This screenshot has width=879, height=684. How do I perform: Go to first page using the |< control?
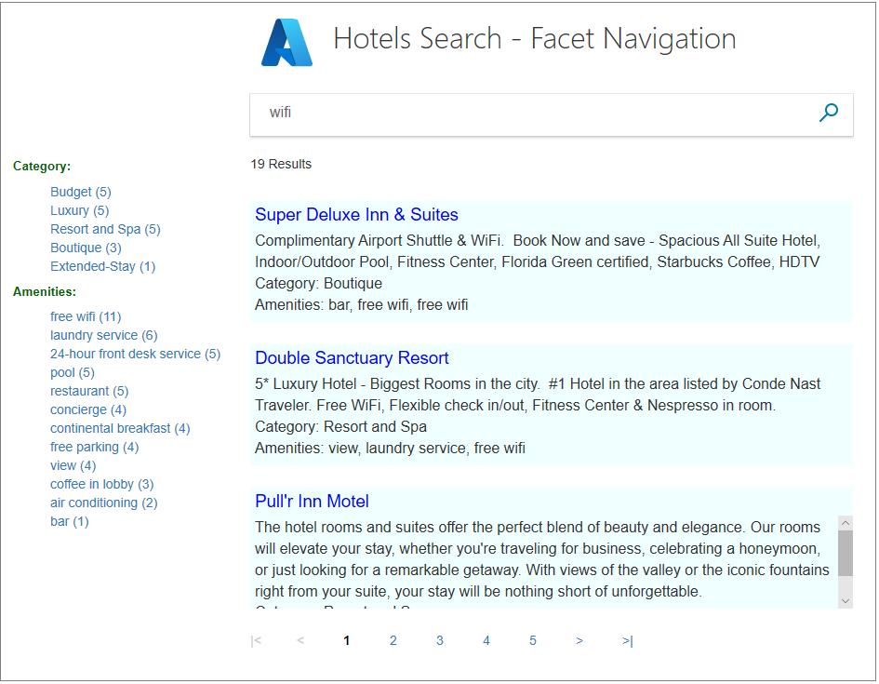pos(255,640)
